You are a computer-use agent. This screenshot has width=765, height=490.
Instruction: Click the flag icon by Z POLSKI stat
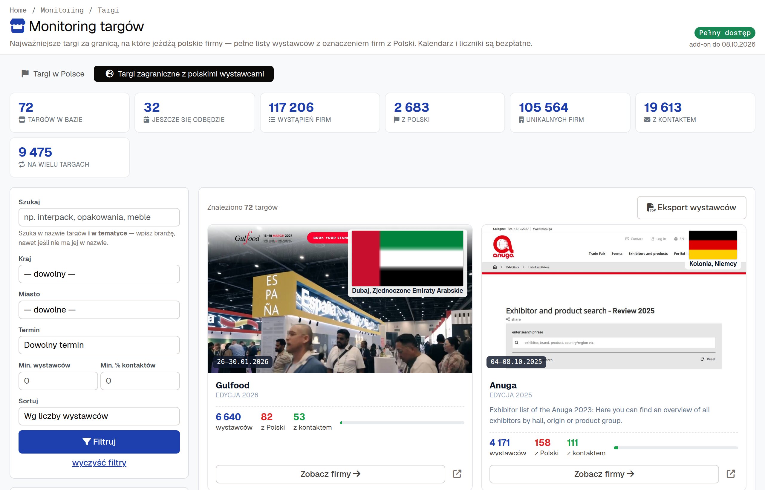(x=397, y=120)
